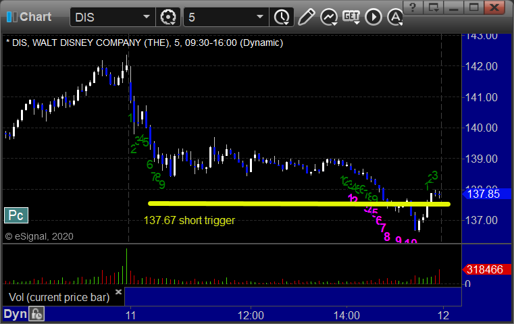Click the chart title DIS, WALT DISNEY COMPANY
Image resolution: width=514 pixels, height=324 pixels.
[x=145, y=43]
